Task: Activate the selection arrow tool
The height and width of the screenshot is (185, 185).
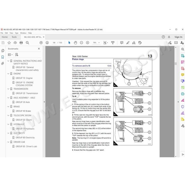Action: (x=69, y=43)
